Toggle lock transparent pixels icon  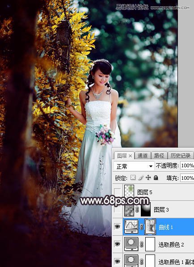click(x=133, y=178)
